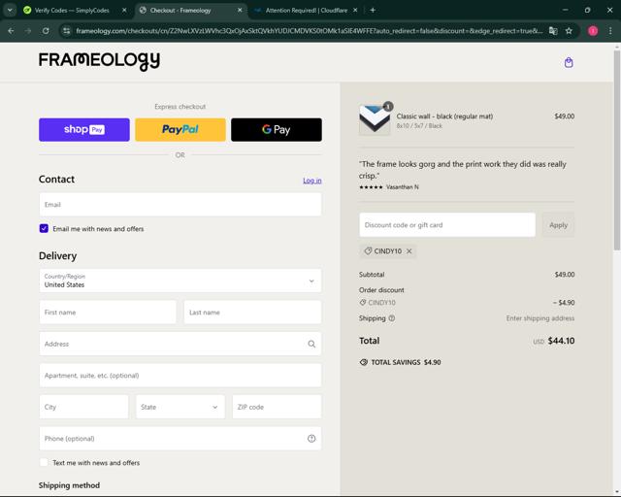Click the browser forward arrow
This screenshot has height=497, width=621.
pyautogui.click(x=28, y=30)
